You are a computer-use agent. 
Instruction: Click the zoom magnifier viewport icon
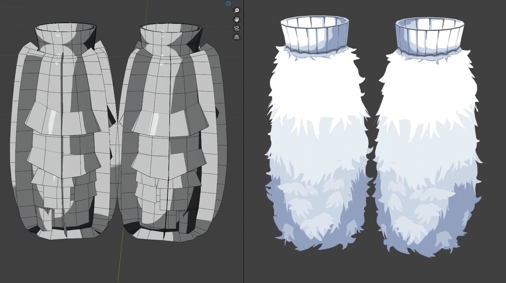point(237,11)
